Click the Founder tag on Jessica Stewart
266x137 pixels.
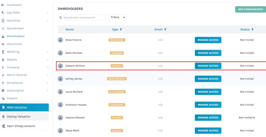coord(117,117)
